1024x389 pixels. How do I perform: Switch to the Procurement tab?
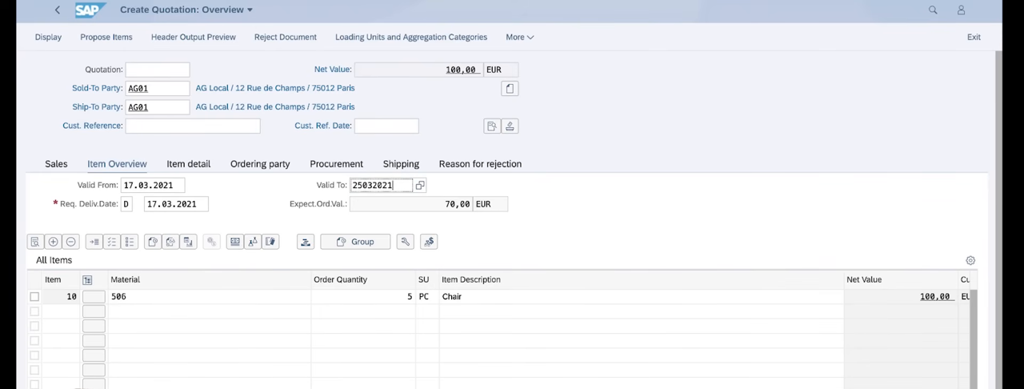click(336, 164)
